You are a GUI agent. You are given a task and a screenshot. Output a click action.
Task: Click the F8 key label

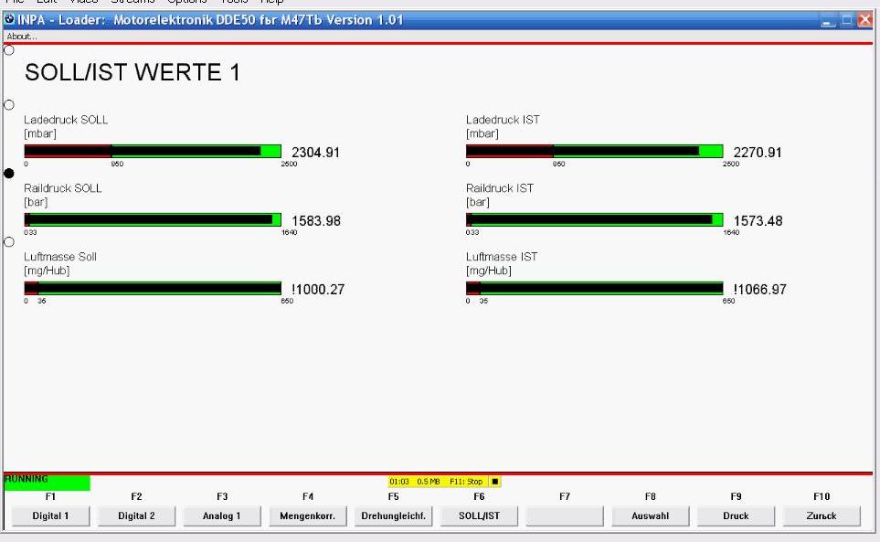coord(651,496)
